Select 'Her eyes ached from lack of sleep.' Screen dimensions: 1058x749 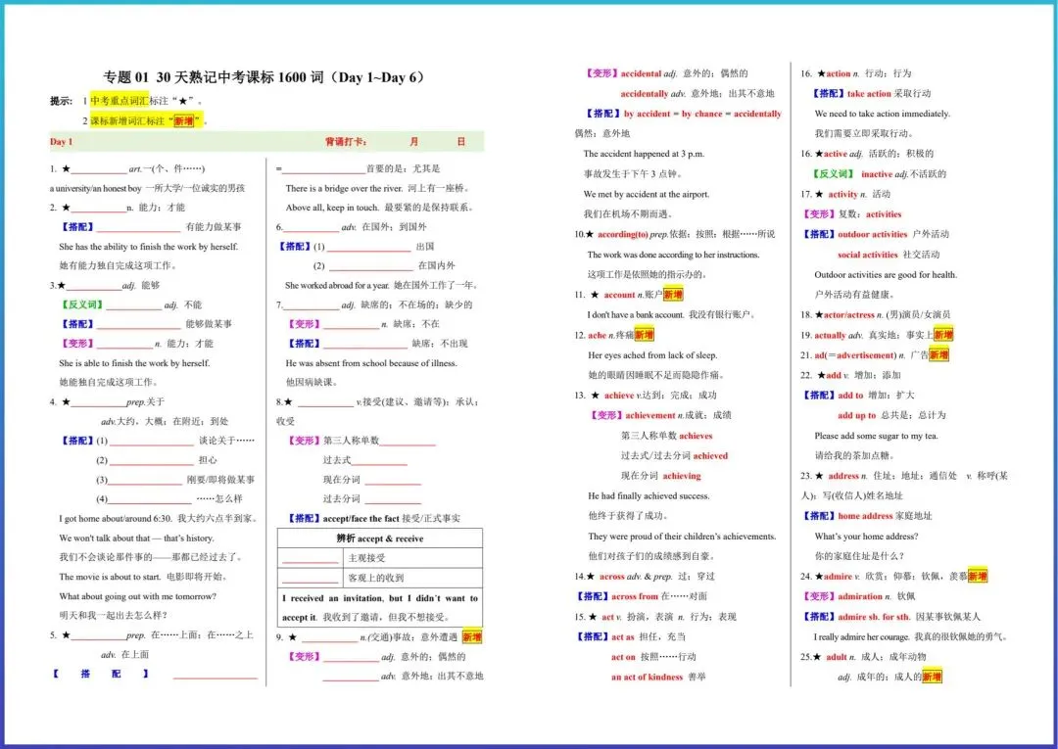tap(652, 355)
